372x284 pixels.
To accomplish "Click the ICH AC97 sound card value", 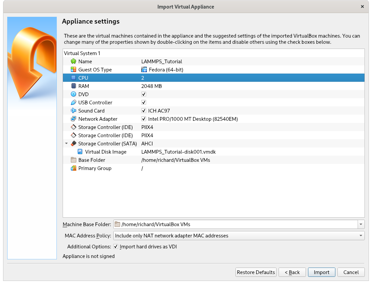I will [x=159, y=111].
